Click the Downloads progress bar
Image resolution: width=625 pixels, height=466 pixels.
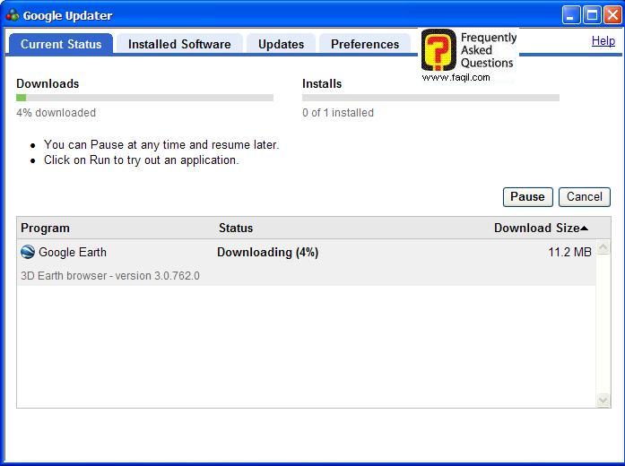coord(144,98)
